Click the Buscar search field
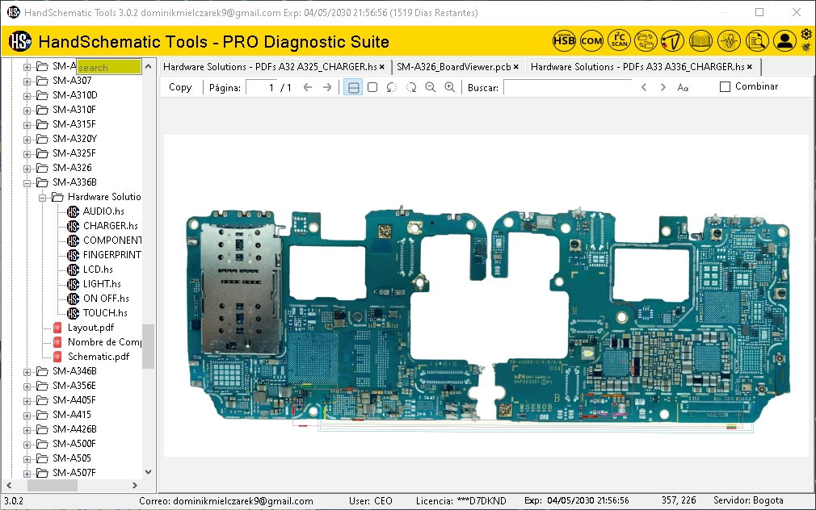The width and height of the screenshot is (816, 510). click(x=568, y=87)
